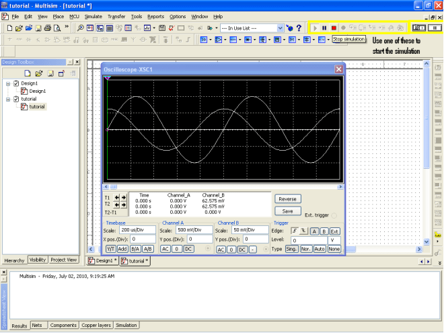Image resolution: width=444 pixels, height=333 pixels.
Task: Click the oscilloscope horizontal scrollbar thumb
Action: coord(113,187)
